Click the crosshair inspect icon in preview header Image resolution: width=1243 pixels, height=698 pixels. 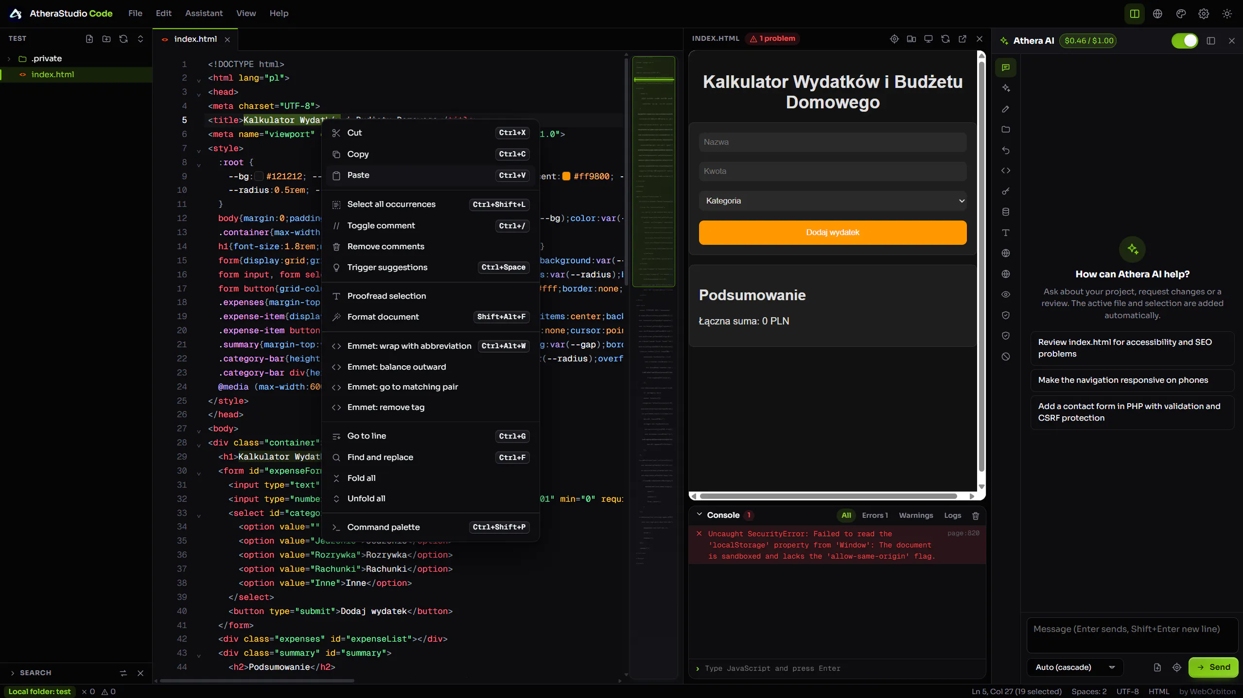tap(894, 39)
